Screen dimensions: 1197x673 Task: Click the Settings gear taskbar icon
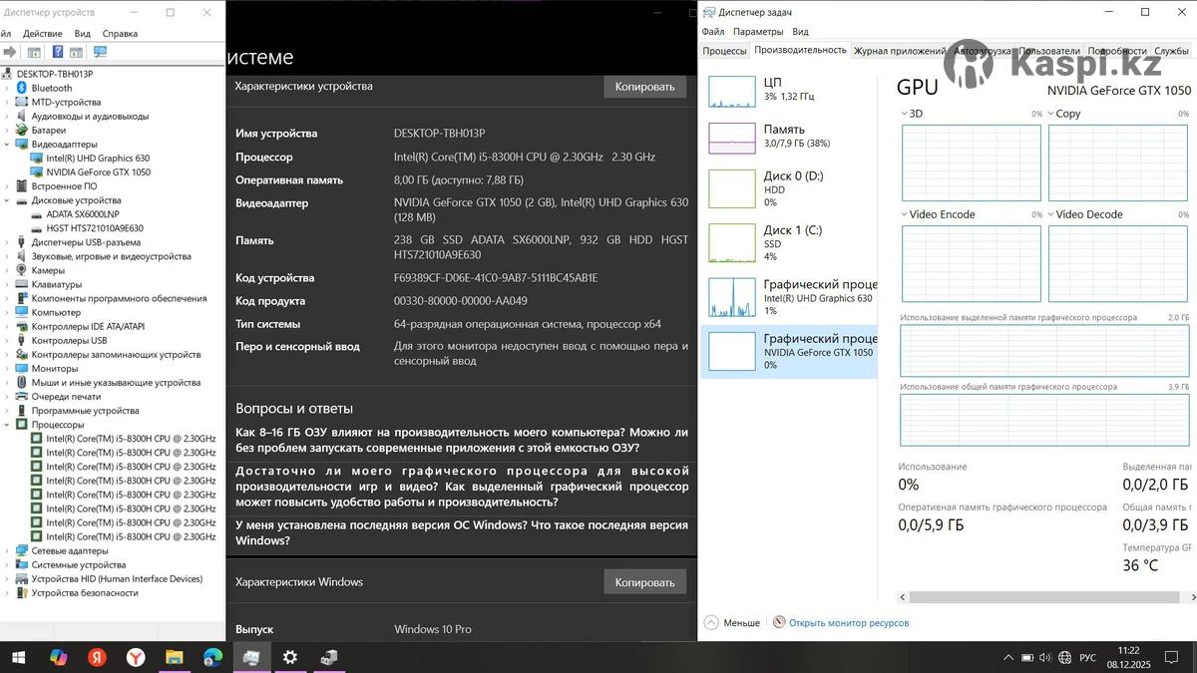click(290, 657)
